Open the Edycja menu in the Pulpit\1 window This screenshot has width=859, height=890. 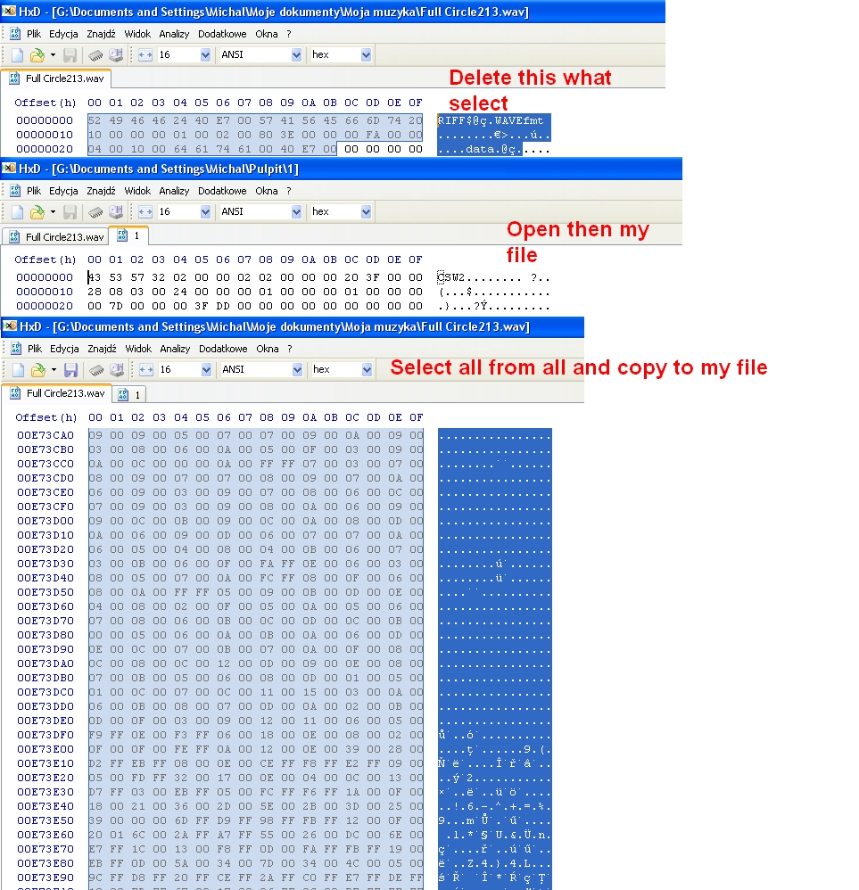tap(63, 191)
